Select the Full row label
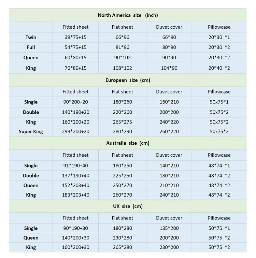Image resolution: width=256 pixels, height=258 pixels. click(31, 47)
